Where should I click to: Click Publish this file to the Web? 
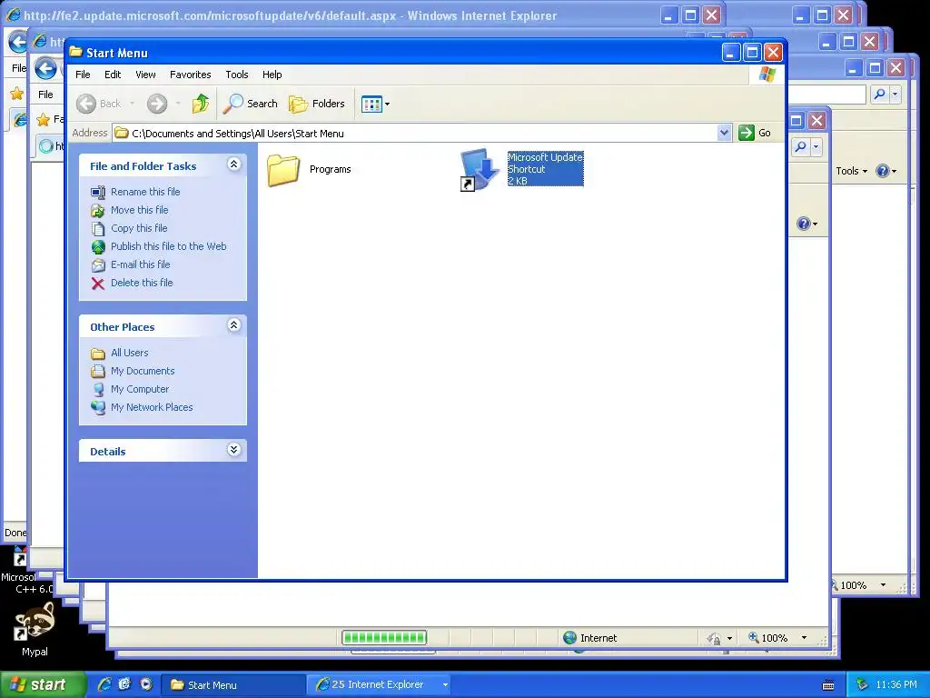coord(168,246)
